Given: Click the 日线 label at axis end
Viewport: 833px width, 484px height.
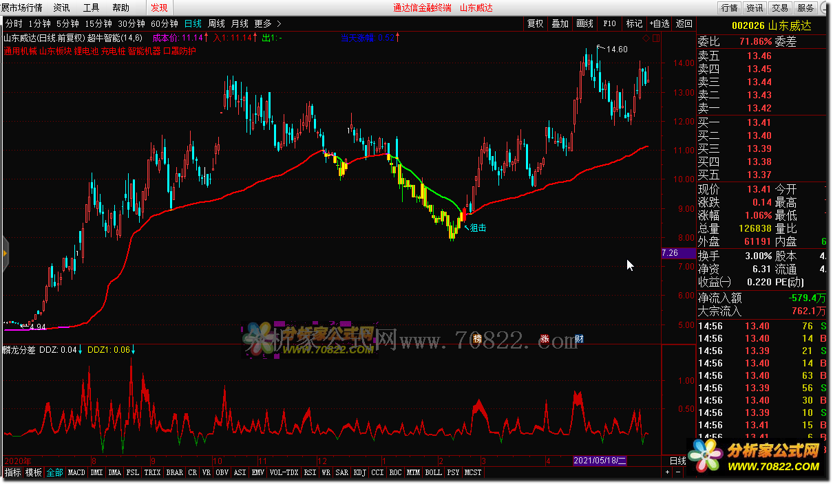Looking at the screenshot, I should coord(677,461).
